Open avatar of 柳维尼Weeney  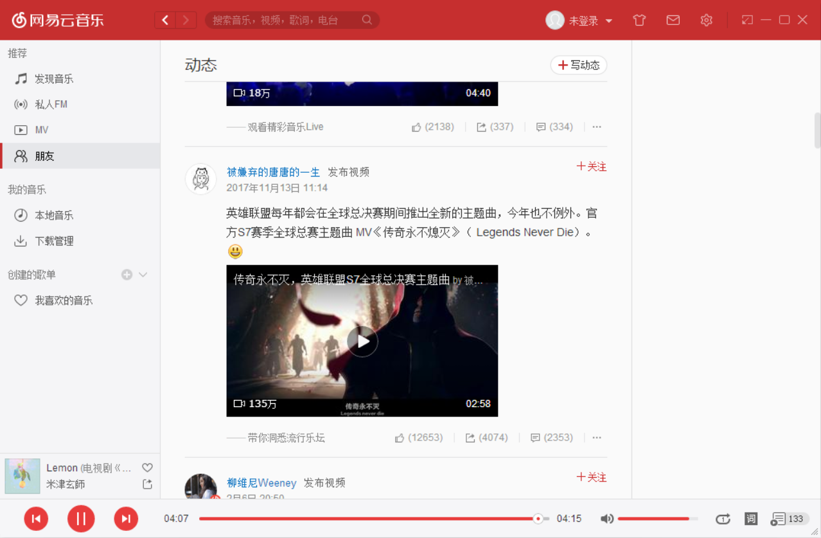(201, 487)
